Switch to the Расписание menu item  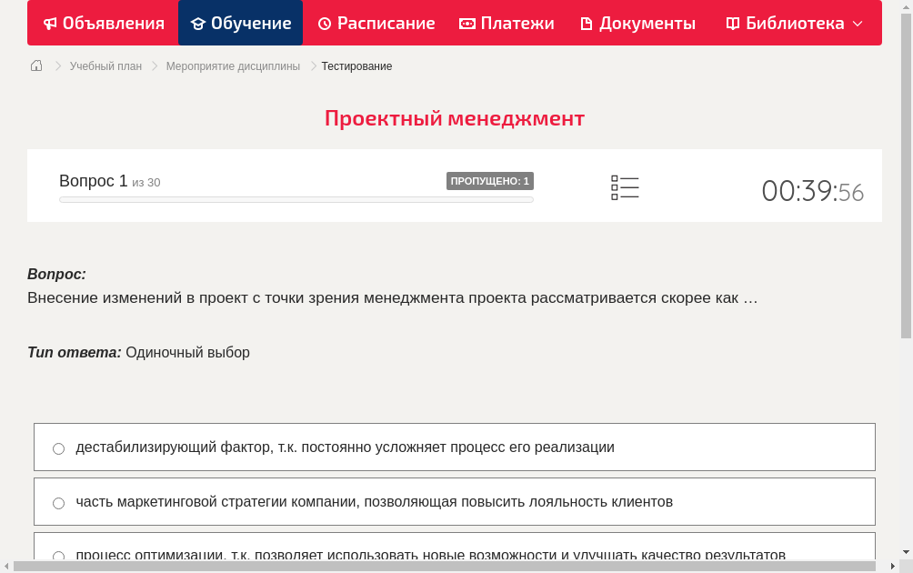click(x=376, y=23)
